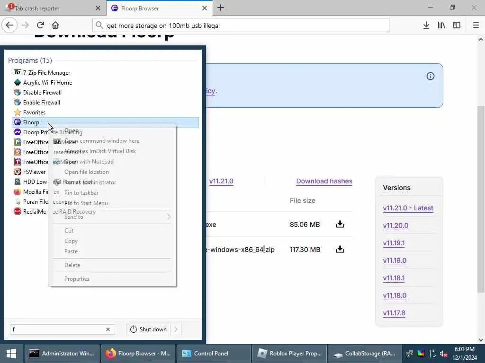The height and width of the screenshot is (363, 485).
Task: Open Properties from context menu
Action: tap(112, 279)
